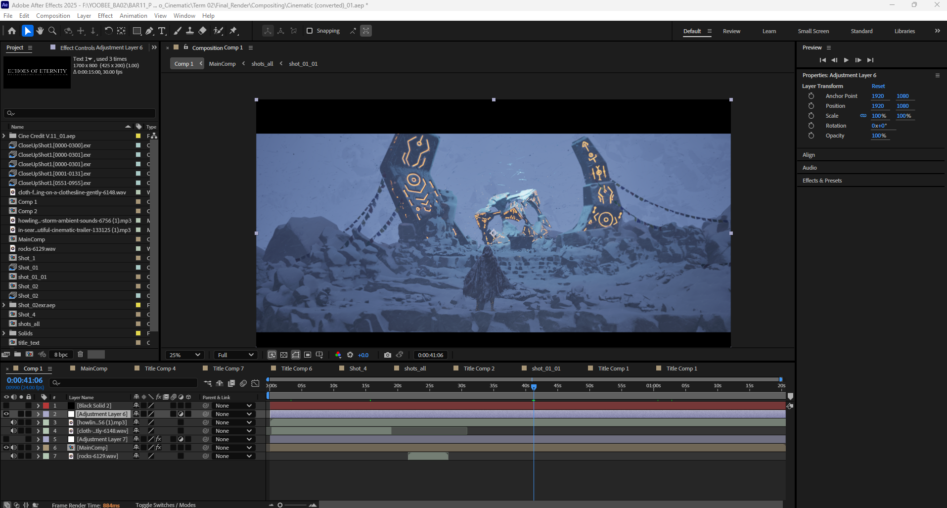Image resolution: width=947 pixels, height=508 pixels.
Task: Click the Reset Exposure icon
Action: (350, 355)
